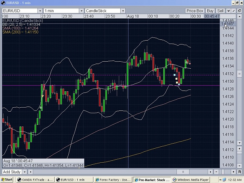Select the trend line drawing tool icon
Viewport: 244px width, 183px height.
[x=233, y=11]
